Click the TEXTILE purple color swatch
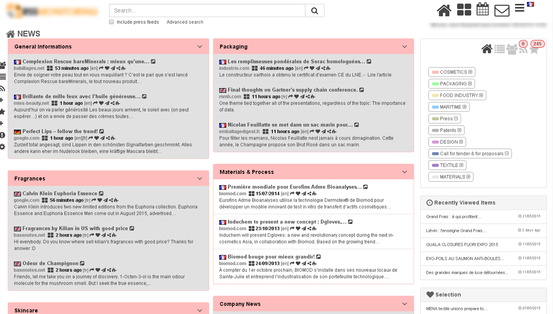 click(x=435, y=165)
